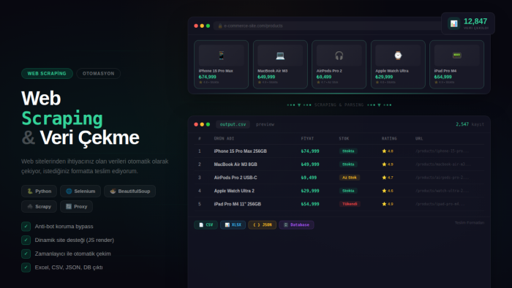
Task: Click the ₺49,999 price in the table
Action: pyautogui.click(x=310, y=164)
